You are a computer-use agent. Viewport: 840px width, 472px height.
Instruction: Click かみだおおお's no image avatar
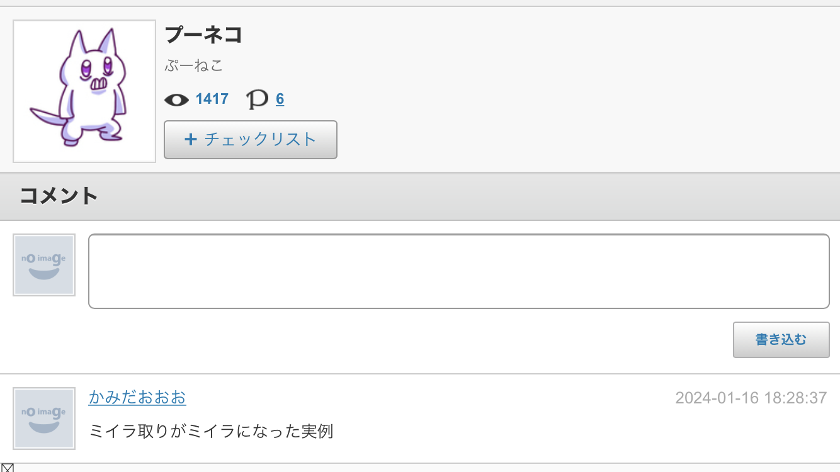44,419
